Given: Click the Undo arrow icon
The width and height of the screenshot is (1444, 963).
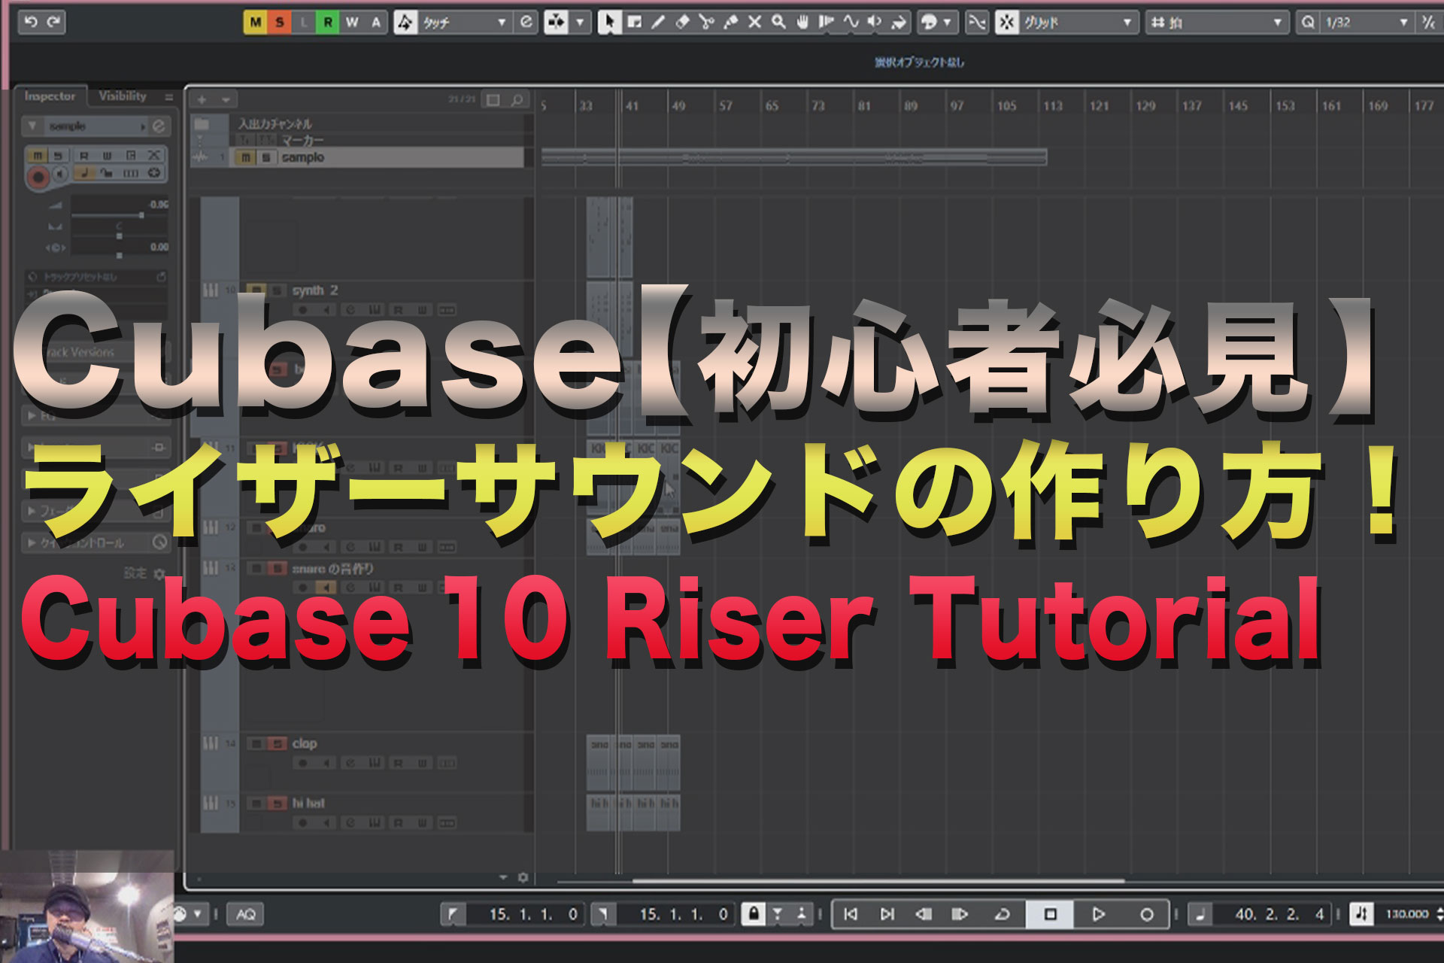Looking at the screenshot, I should pyautogui.click(x=31, y=22).
